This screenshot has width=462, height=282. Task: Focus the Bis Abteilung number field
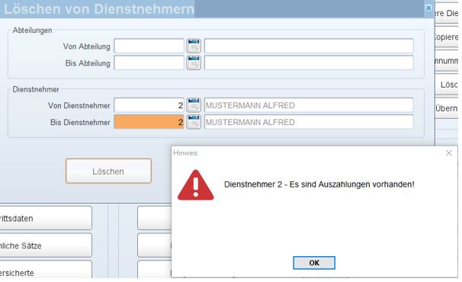149,62
